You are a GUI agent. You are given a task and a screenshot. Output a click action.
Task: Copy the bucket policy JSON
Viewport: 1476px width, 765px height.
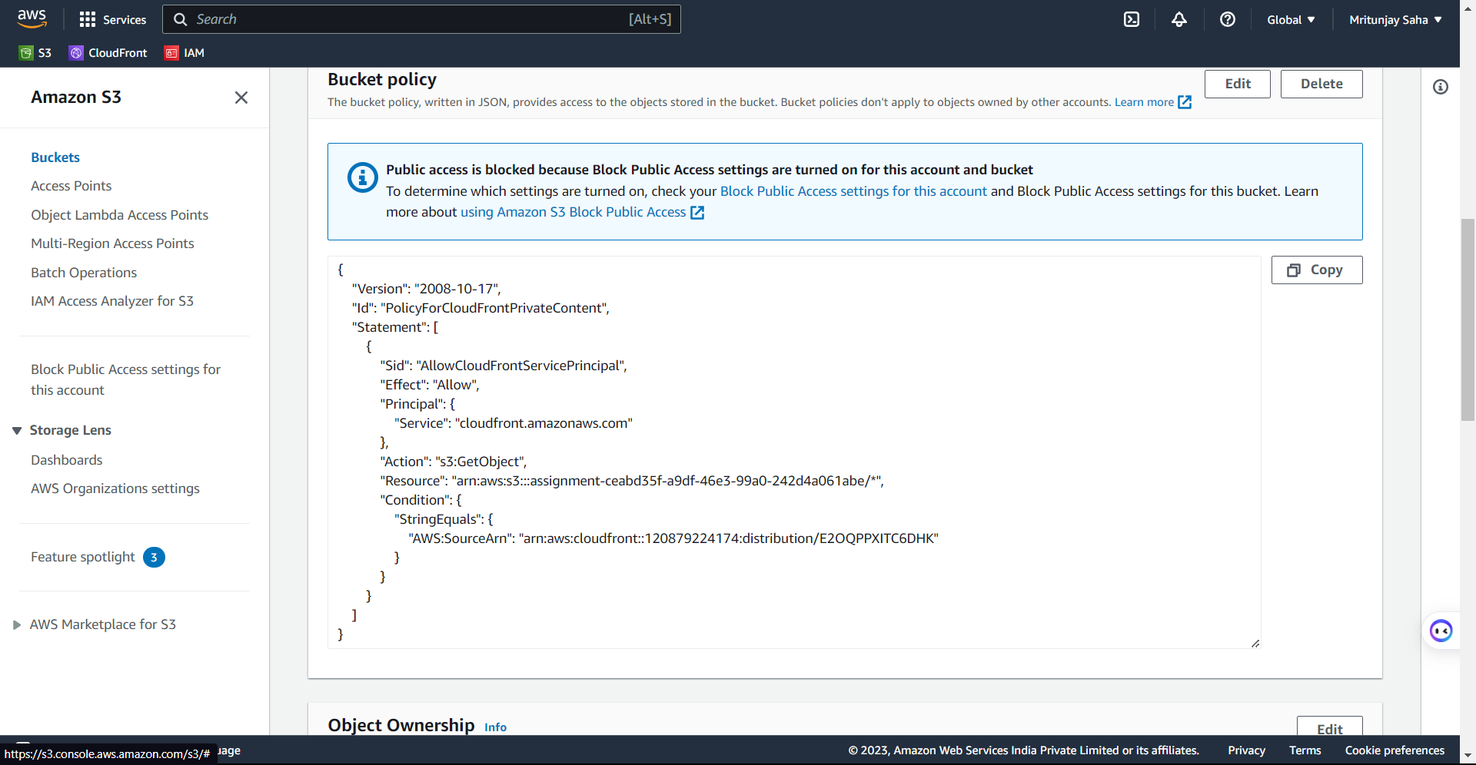pyautogui.click(x=1316, y=270)
